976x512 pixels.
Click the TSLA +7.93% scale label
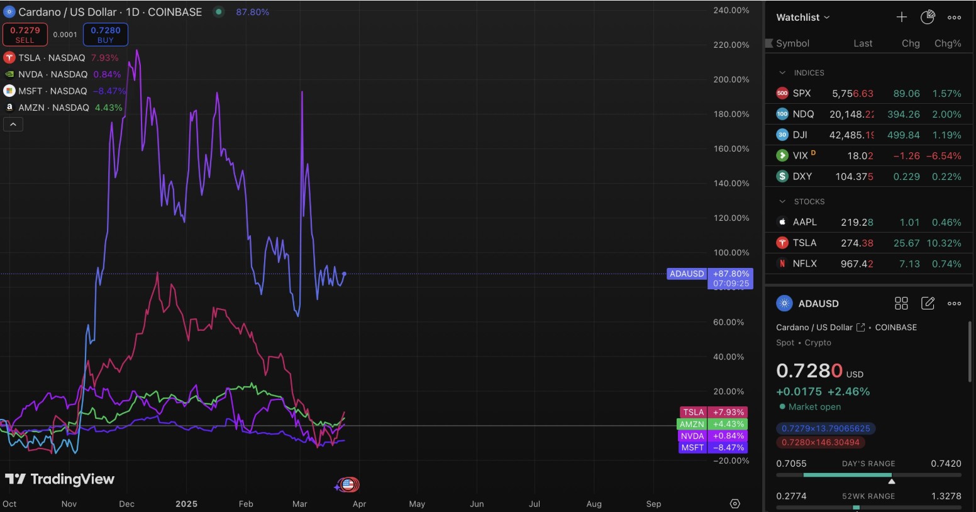(714, 413)
